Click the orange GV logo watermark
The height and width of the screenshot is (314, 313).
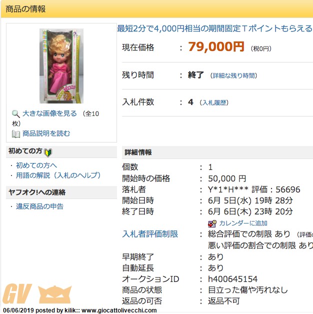point(17,293)
